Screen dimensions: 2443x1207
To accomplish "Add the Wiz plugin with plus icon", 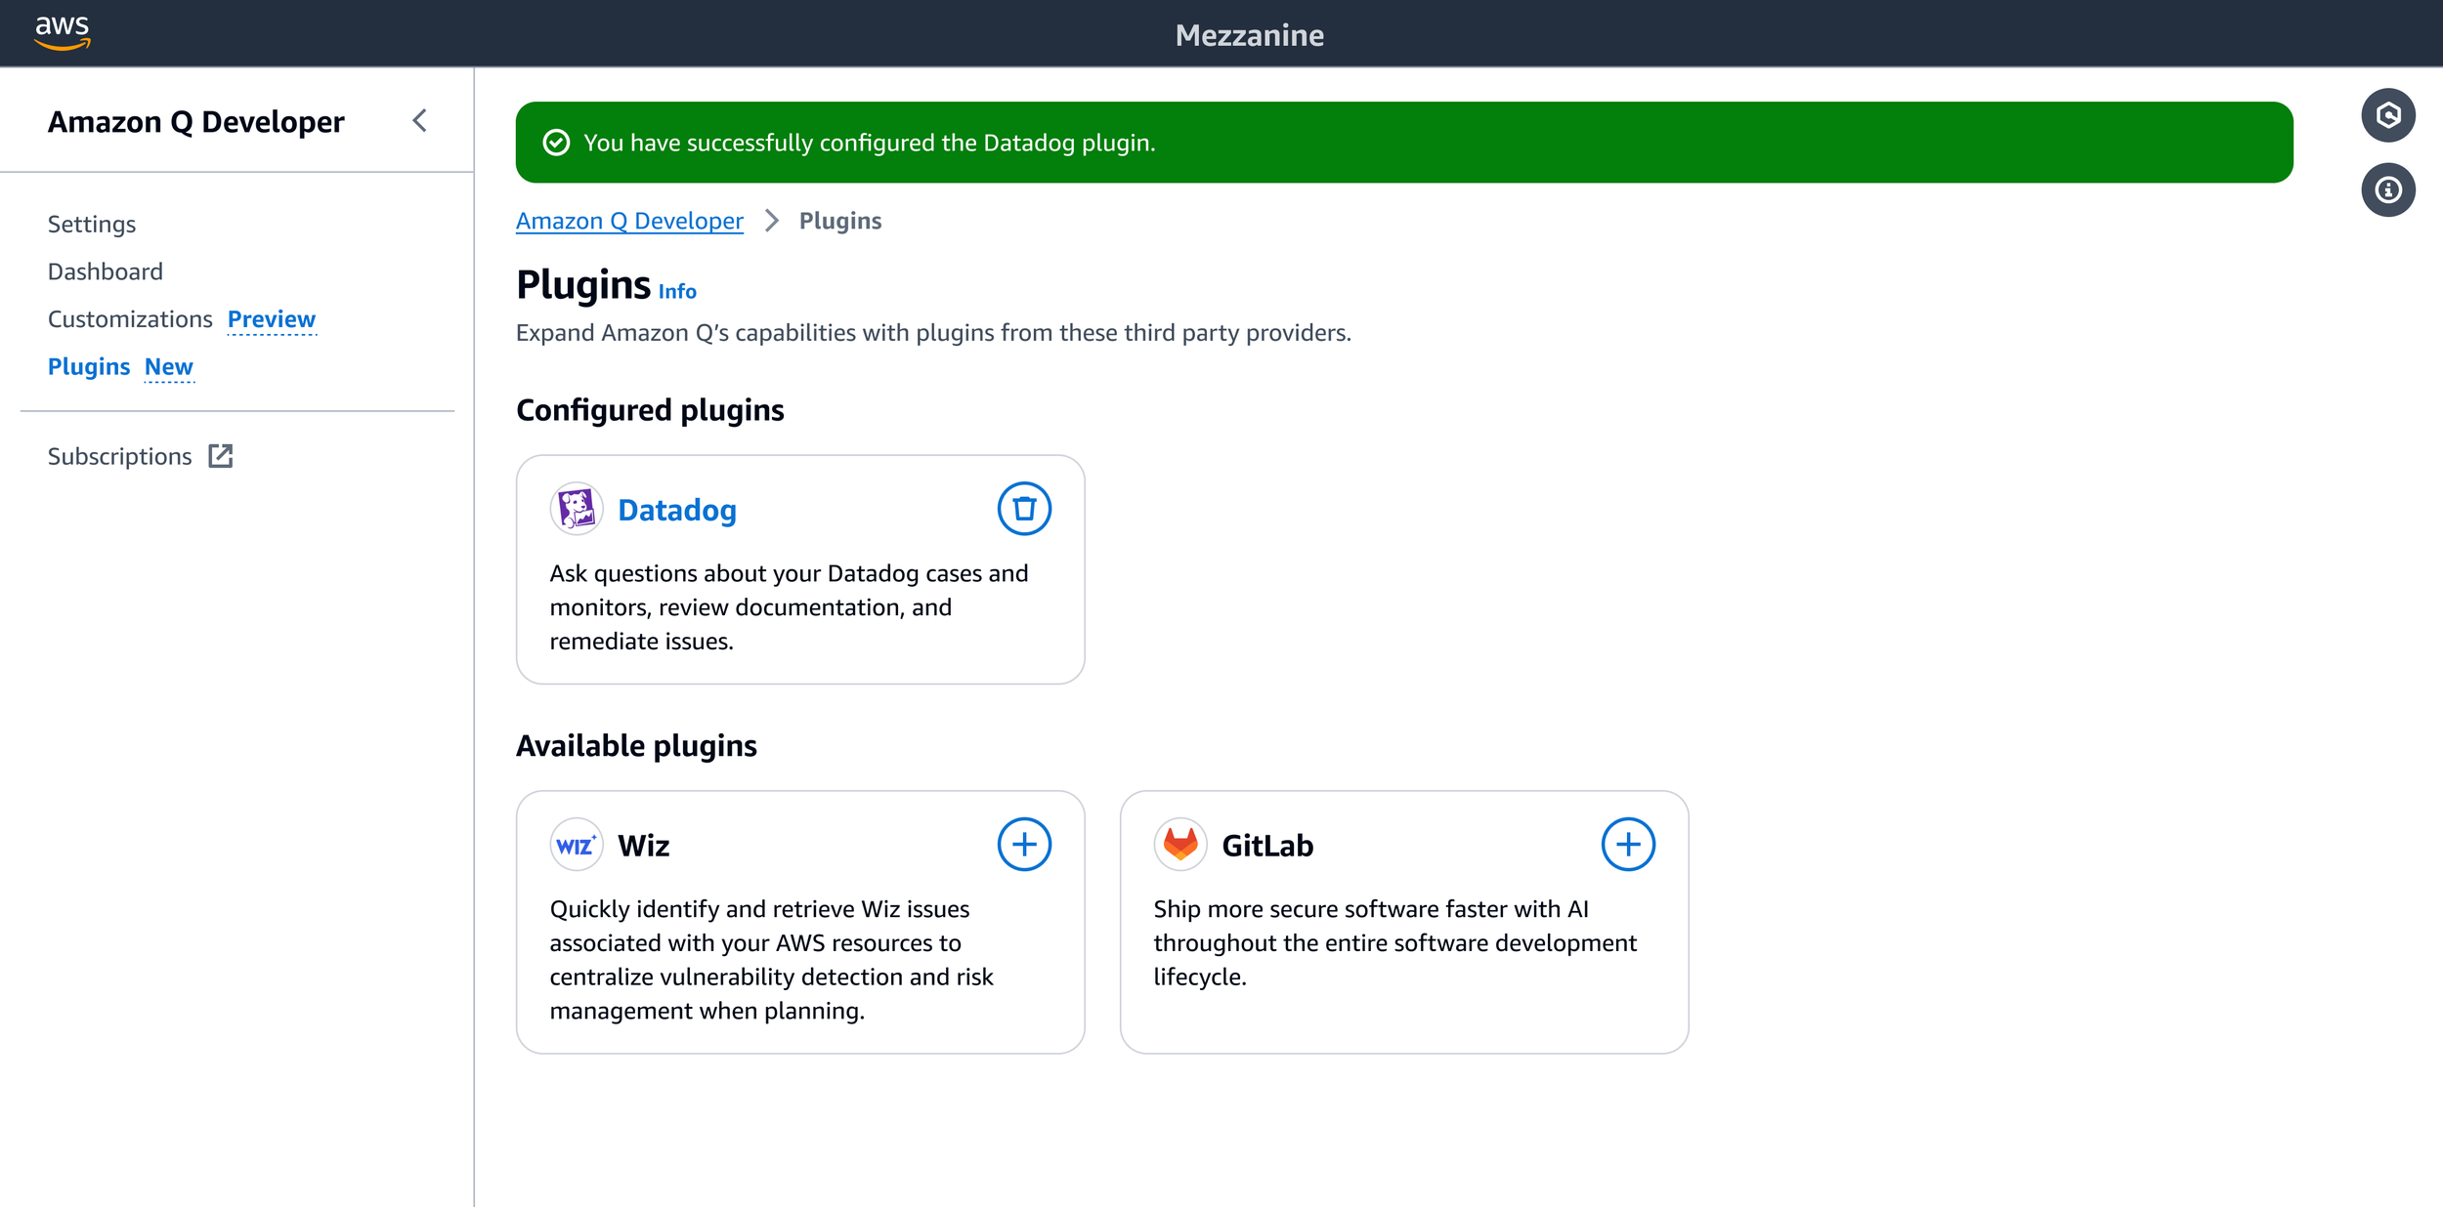I will click(1023, 845).
